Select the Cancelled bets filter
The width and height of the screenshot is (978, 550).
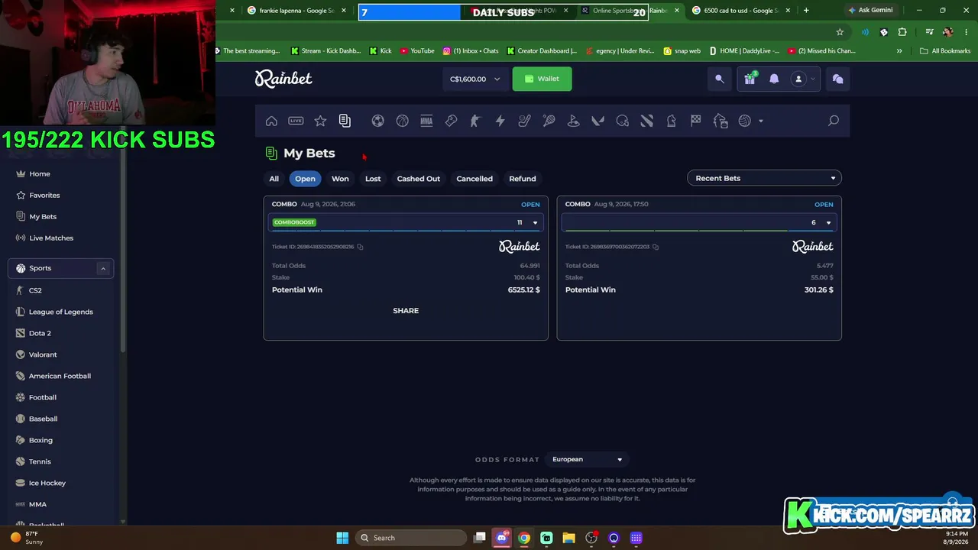[x=474, y=179]
